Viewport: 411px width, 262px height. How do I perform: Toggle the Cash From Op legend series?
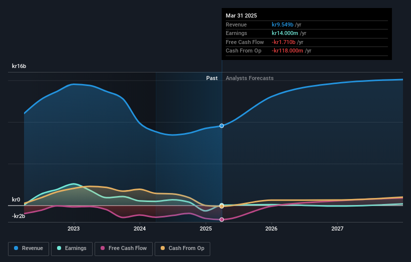182,248
